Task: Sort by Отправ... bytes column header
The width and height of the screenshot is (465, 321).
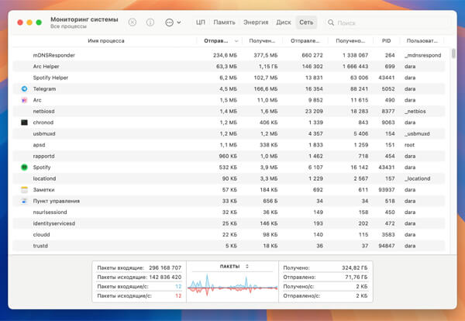Action: click(216, 40)
